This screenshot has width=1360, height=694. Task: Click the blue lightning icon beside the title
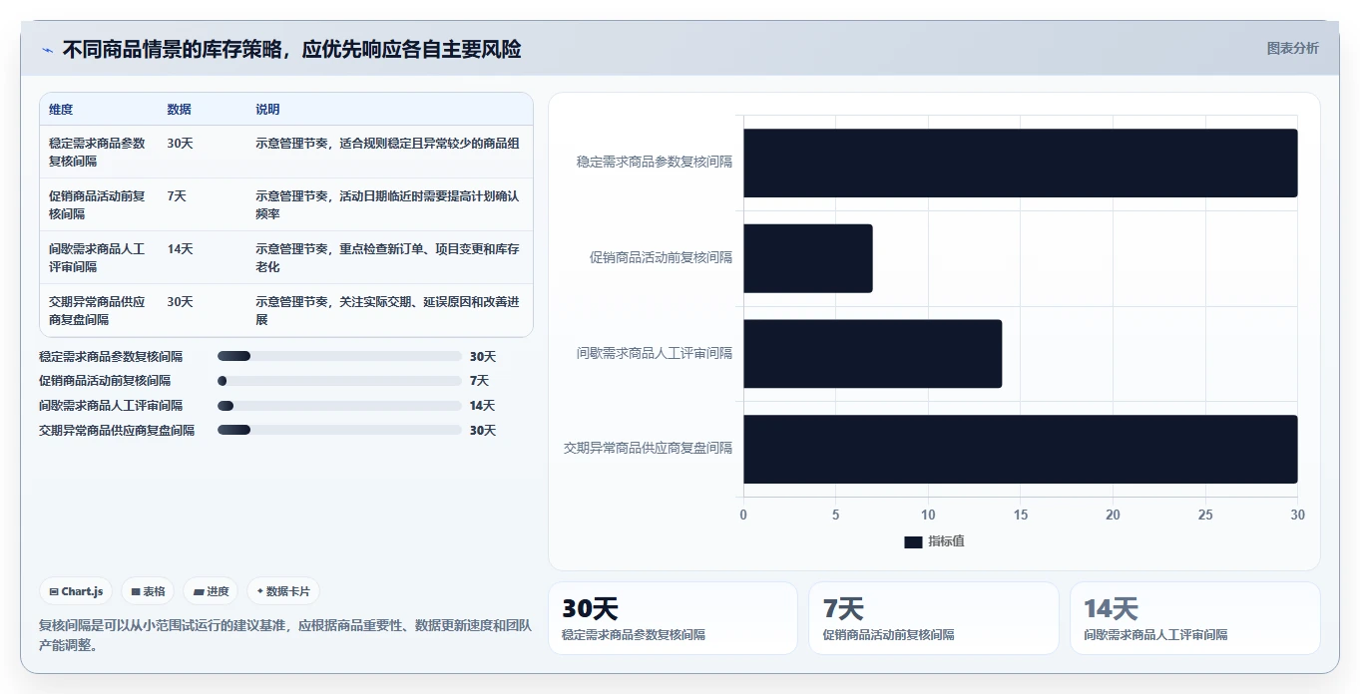(x=47, y=50)
